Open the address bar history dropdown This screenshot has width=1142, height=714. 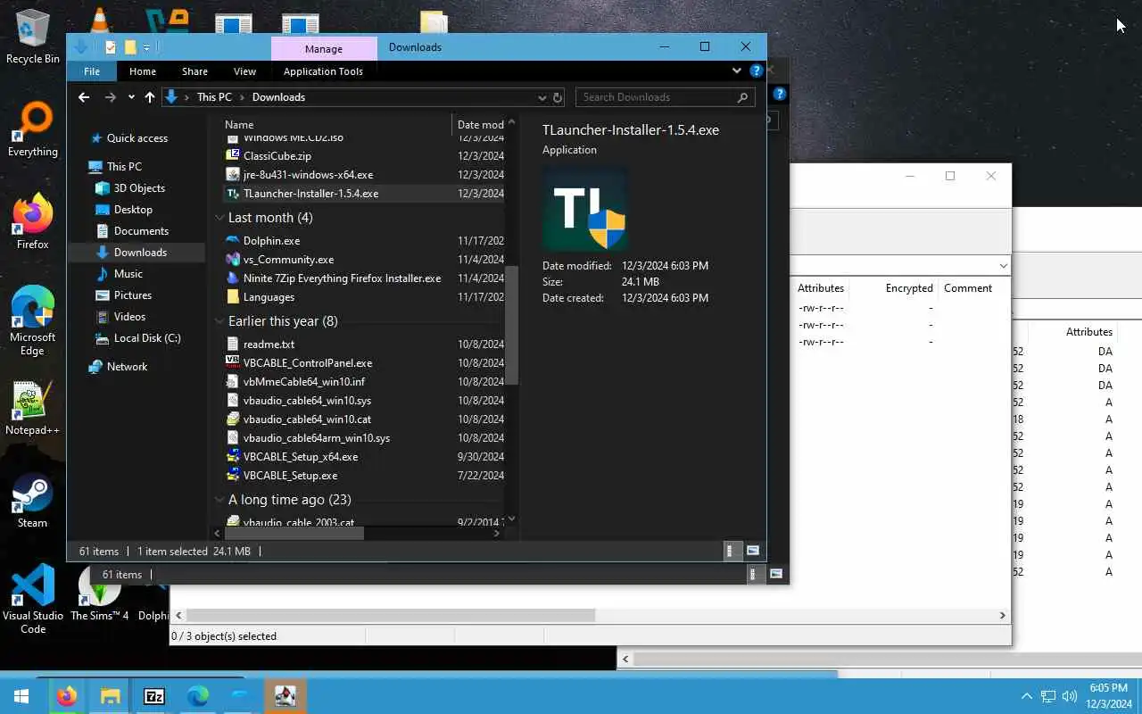coord(542,97)
